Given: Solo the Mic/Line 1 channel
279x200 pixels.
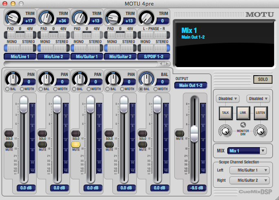Looking at the screenshot, I should [x=9, y=133].
